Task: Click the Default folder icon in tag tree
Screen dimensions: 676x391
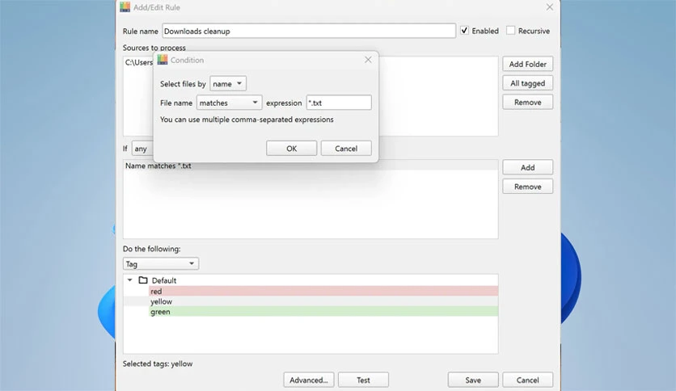Action: (143, 280)
